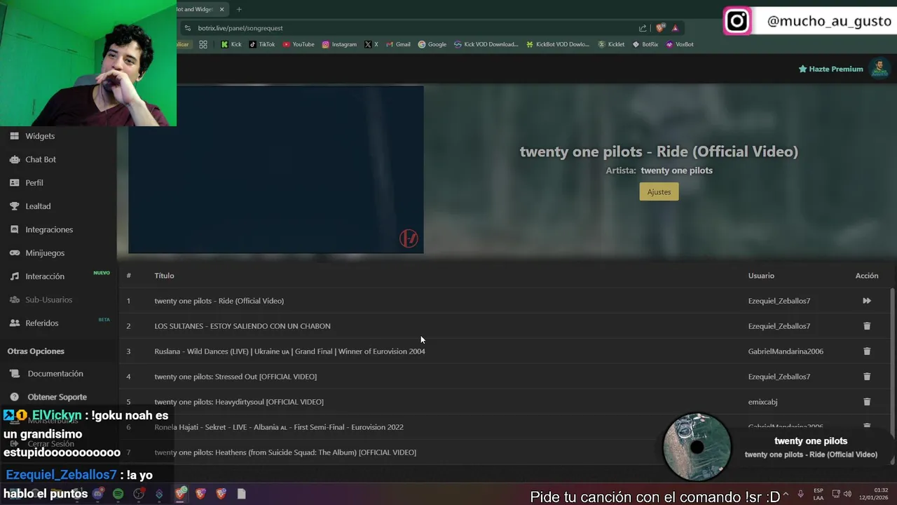Open OBS Studio from taskbar
The image size is (897, 505).
coord(139,494)
